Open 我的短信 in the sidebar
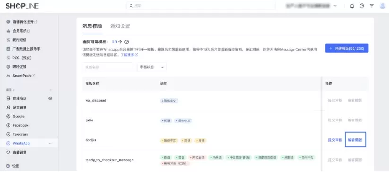The height and width of the screenshot is (172, 389). (x=17, y=40)
